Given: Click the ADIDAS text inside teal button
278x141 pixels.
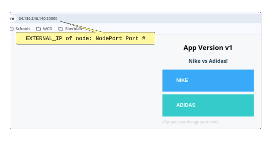Looking at the screenshot, I should (x=186, y=105).
